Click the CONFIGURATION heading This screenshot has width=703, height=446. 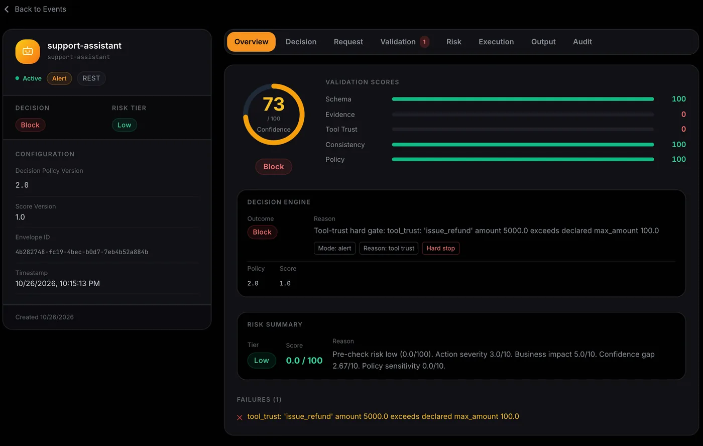(x=45, y=154)
